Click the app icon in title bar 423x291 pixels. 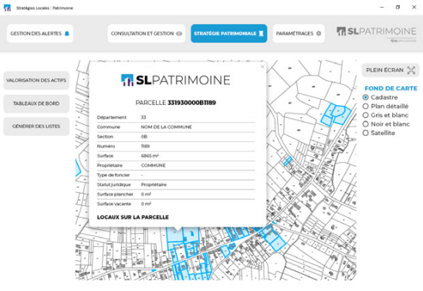pyautogui.click(x=7, y=8)
